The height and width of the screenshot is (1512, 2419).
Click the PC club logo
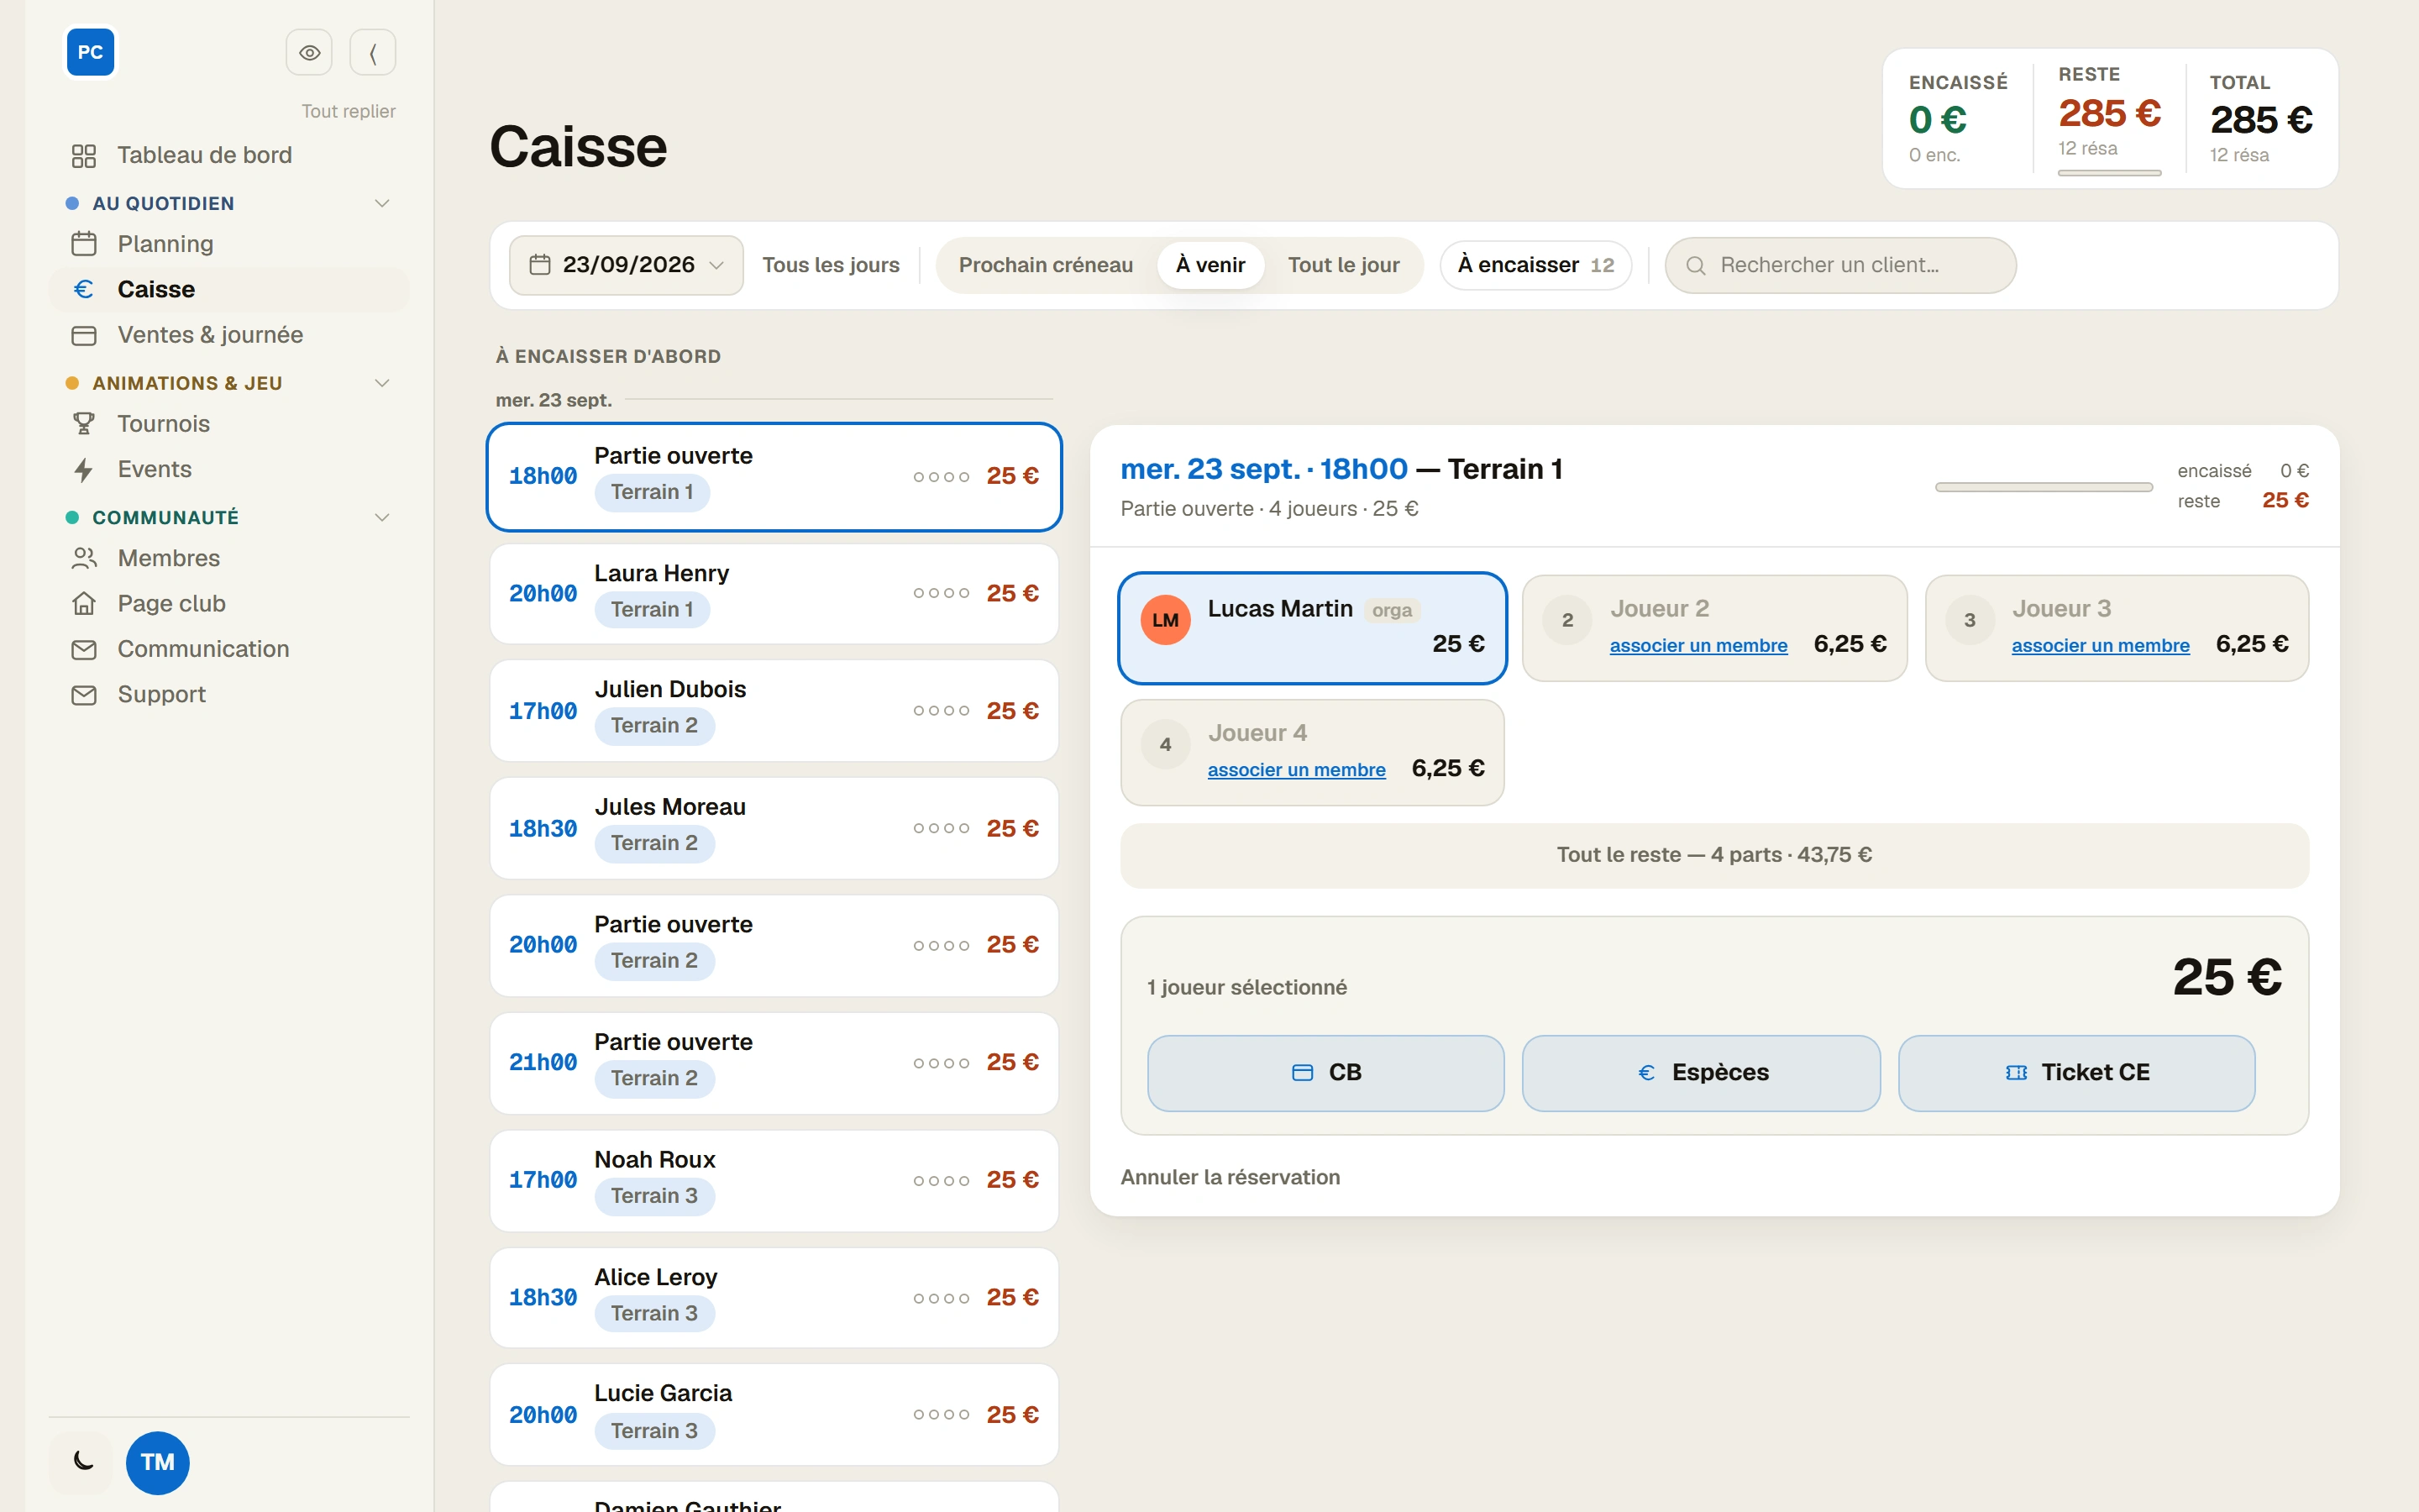point(91,52)
